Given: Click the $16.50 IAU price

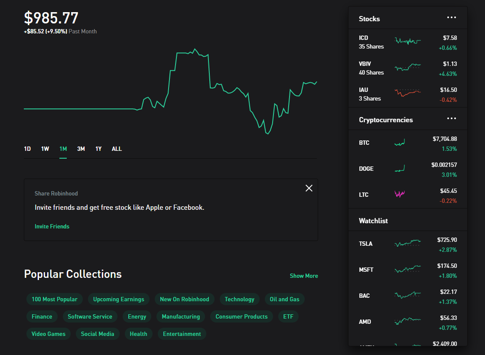Looking at the screenshot, I should 449,90.
